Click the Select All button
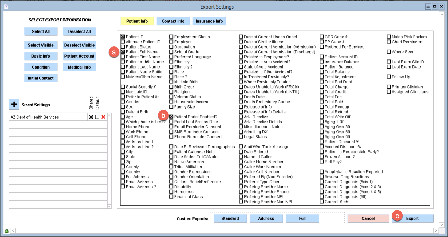 coord(41,31)
